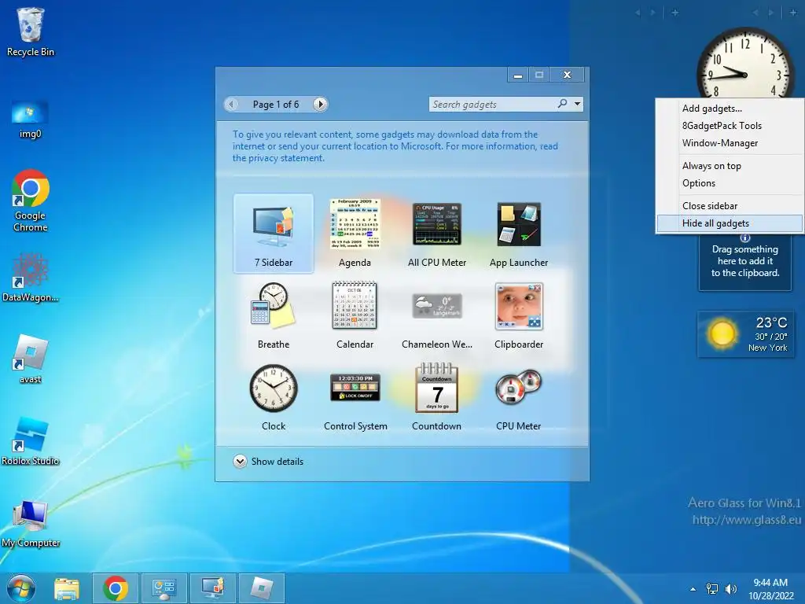Select the App Launcher gadget

click(519, 233)
